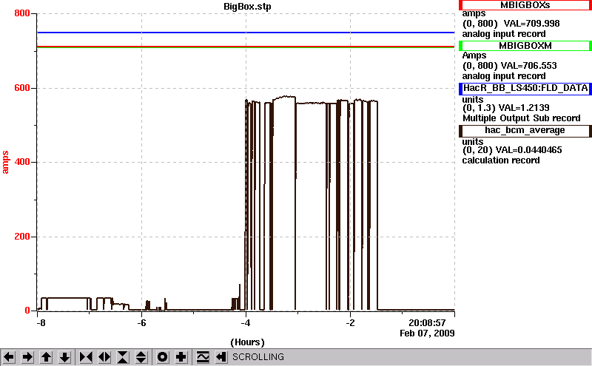Click the blue horizontal trace line
Viewport: 592px width, 366px height.
(246, 33)
